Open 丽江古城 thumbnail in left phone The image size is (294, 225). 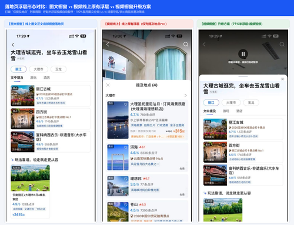click(x=22, y=96)
